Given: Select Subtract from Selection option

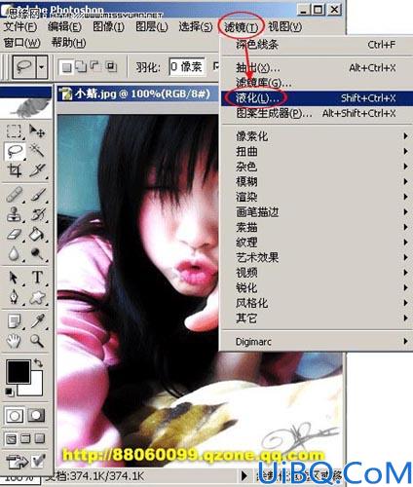Looking at the screenshot, I should (x=95, y=66).
